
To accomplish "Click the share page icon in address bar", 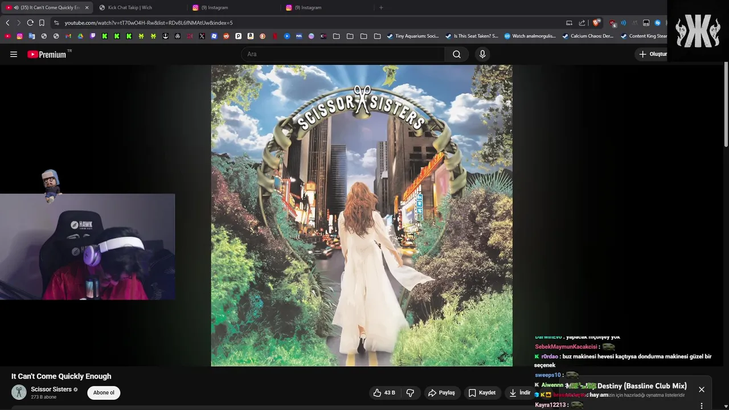I will click(x=582, y=23).
